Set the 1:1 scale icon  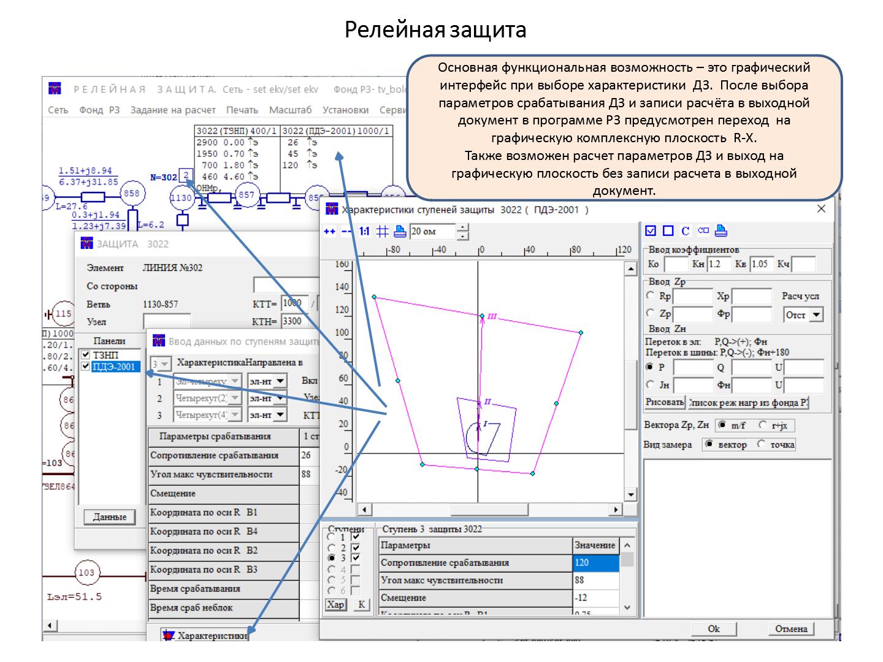pyautogui.click(x=364, y=232)
